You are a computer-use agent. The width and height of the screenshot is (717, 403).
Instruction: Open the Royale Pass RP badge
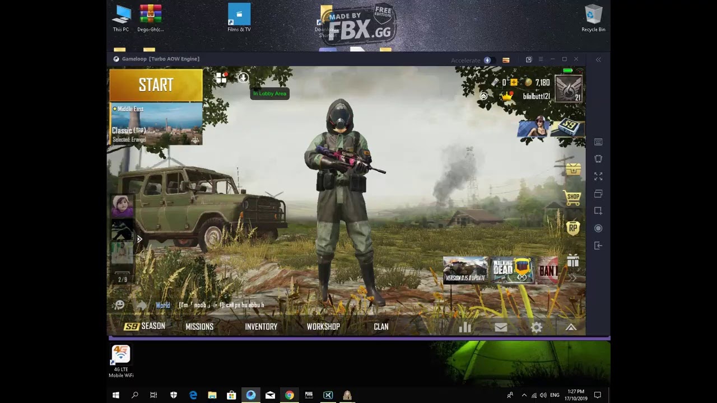pos(573,228)
